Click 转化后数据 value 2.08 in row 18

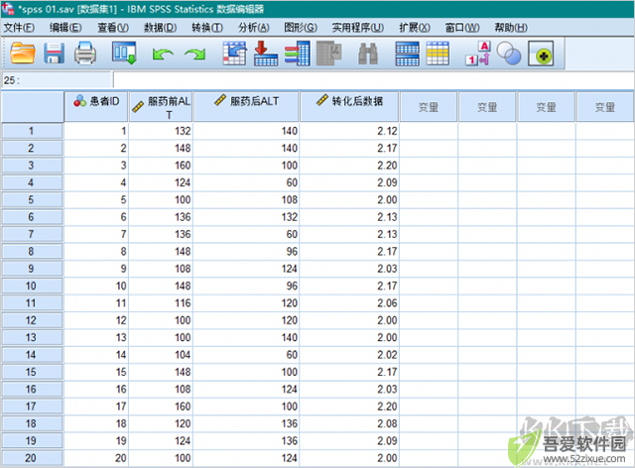(349, 423)
